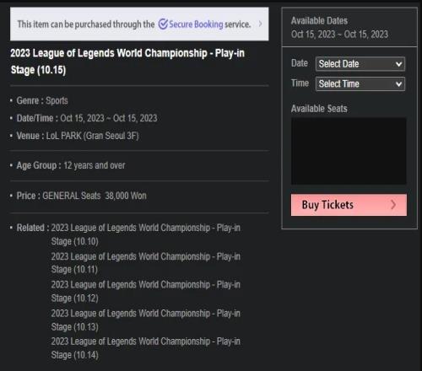422x371 pixels.
Task: Open related Play-in Stage (10.12) event
Action: tap(145, 291)
